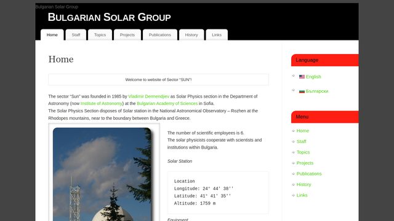Follow the Vladimir Dermendjiev link
394x221 pixels.
[x=149, y=96]
